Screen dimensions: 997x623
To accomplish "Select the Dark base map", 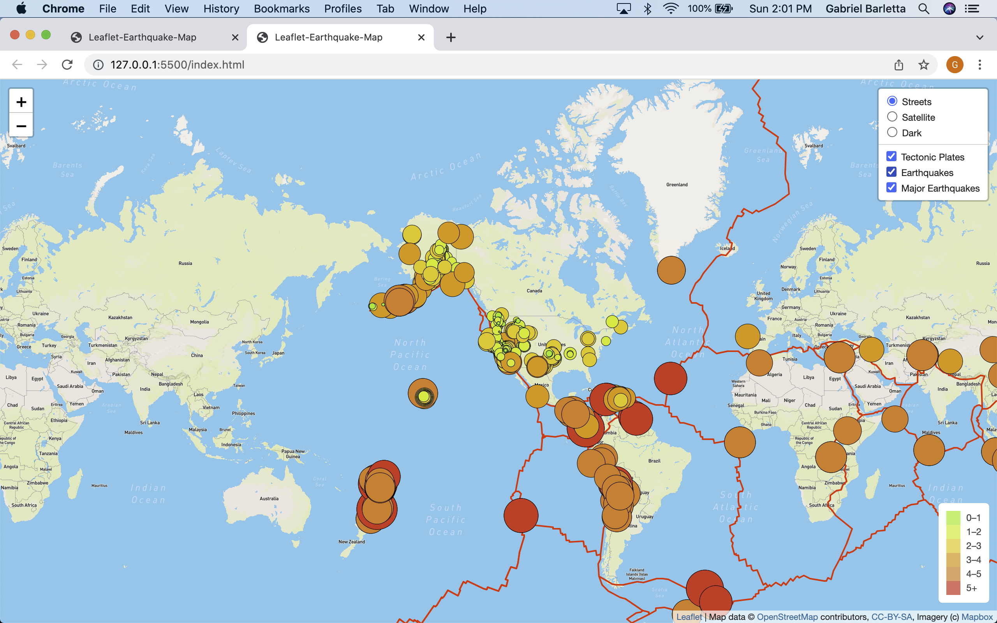I will point(892,132).
